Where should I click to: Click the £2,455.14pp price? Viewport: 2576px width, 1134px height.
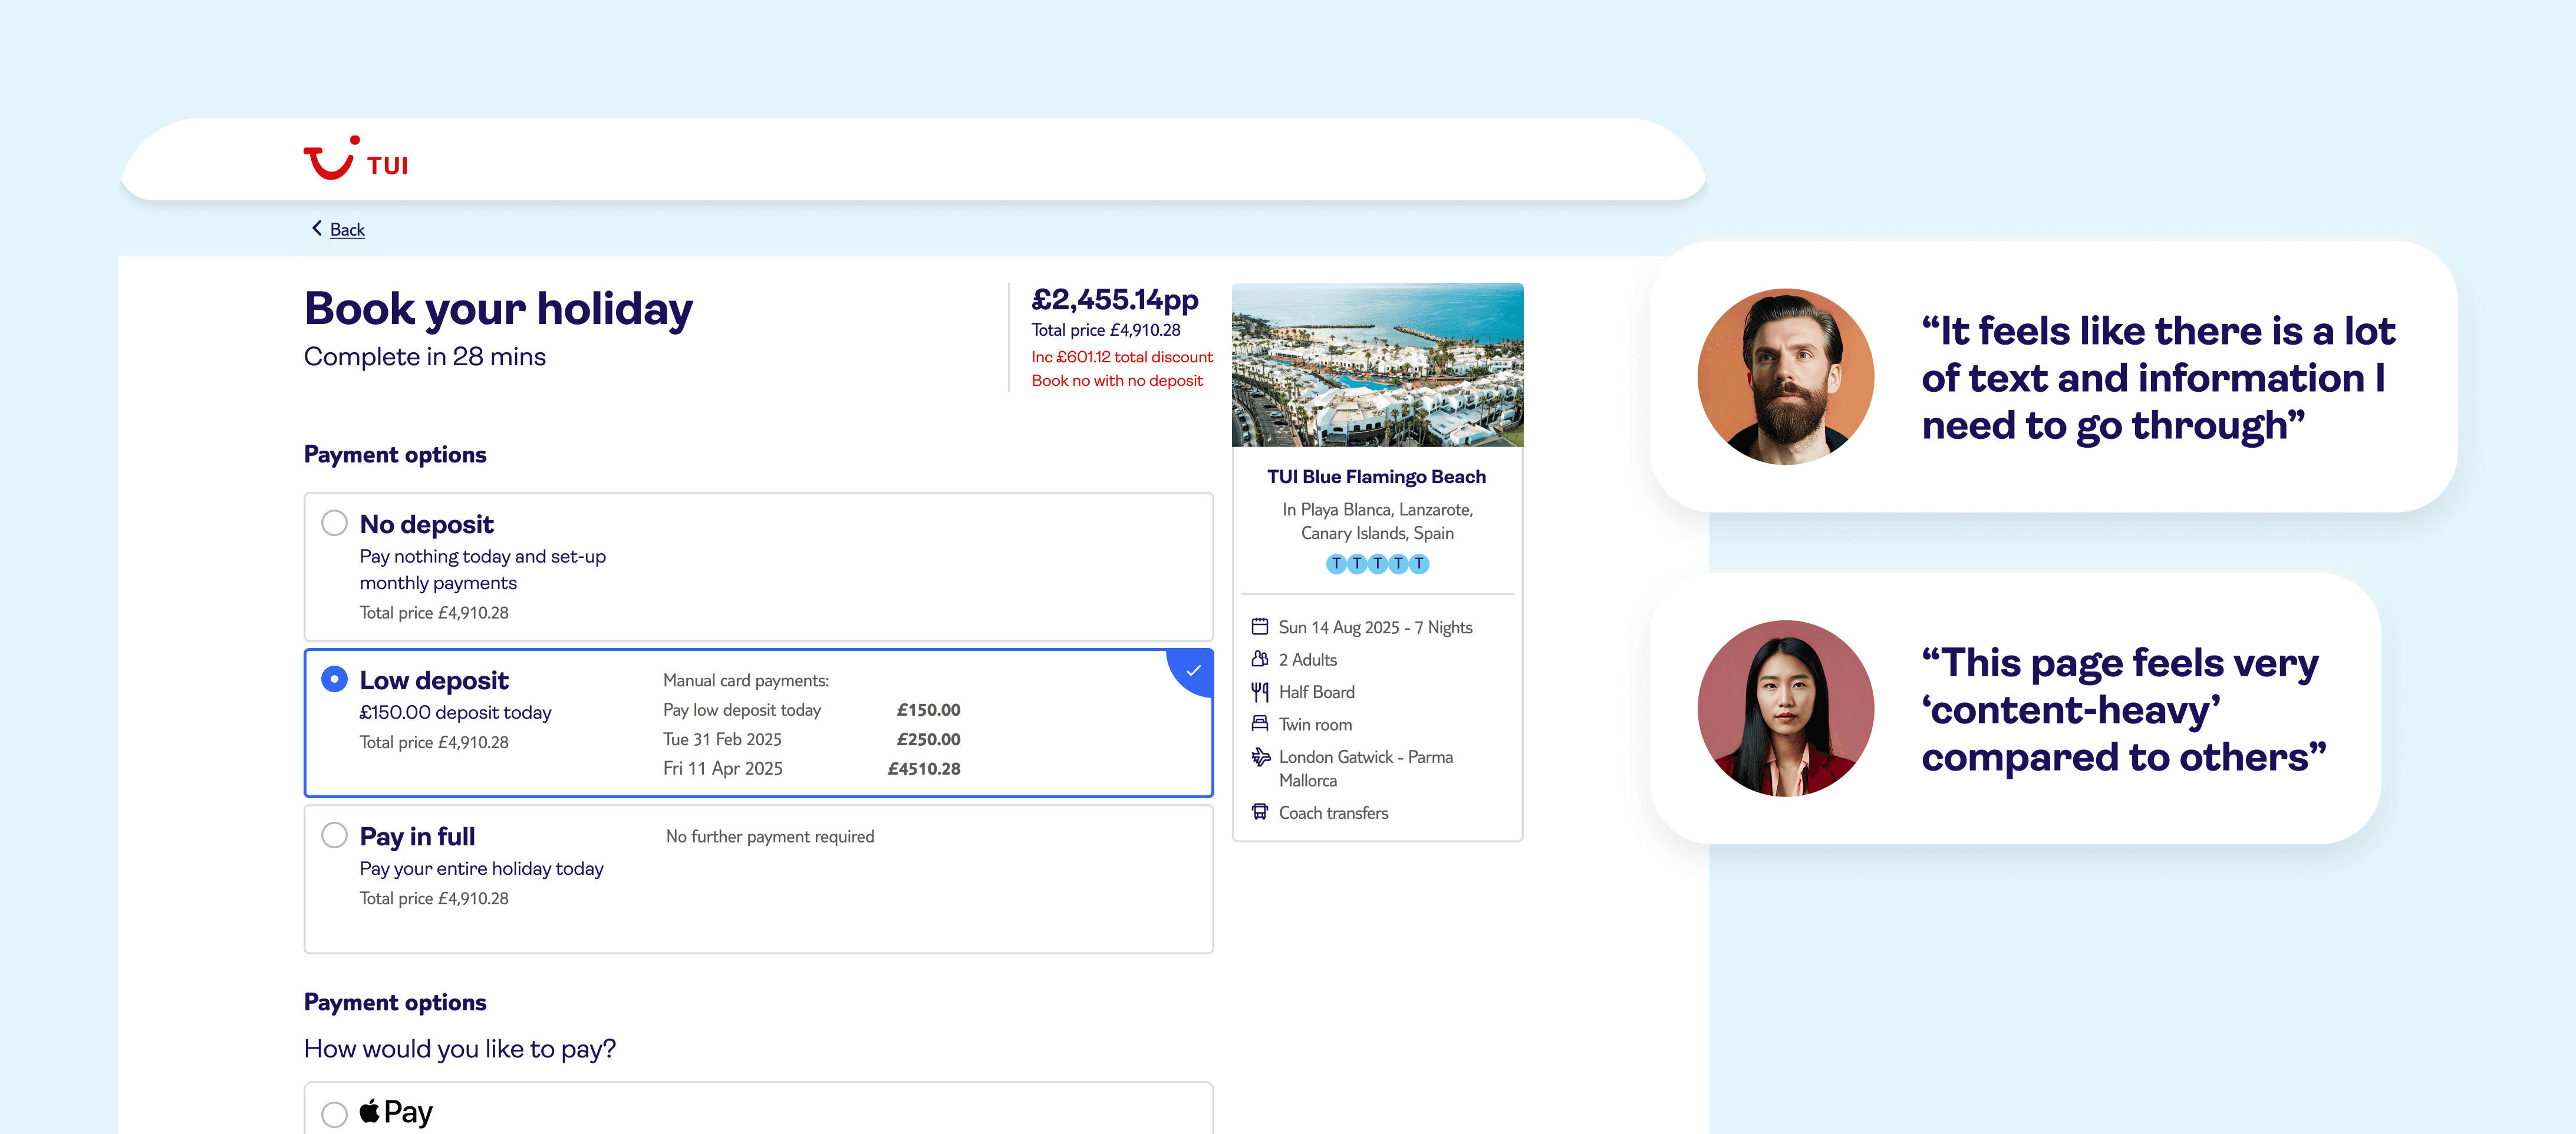(x=1114, y=300)
